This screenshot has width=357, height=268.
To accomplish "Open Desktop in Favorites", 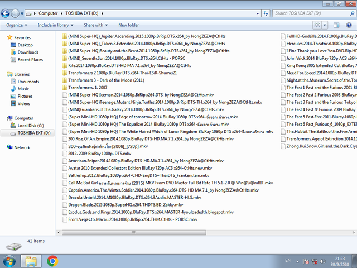I will (25, 45).
